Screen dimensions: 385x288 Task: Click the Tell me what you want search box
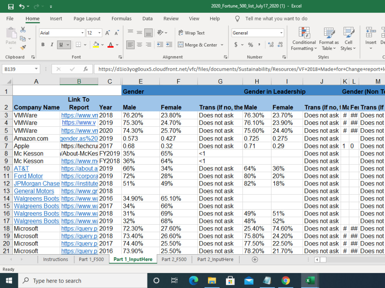coord(276,18)
